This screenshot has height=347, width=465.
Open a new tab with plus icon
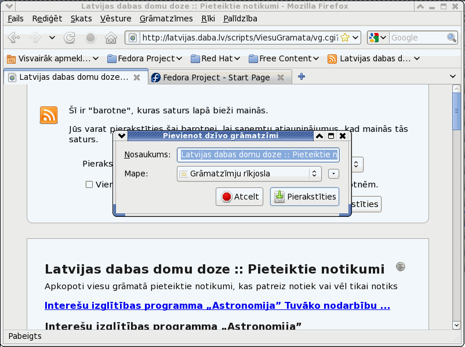point(301,76)
